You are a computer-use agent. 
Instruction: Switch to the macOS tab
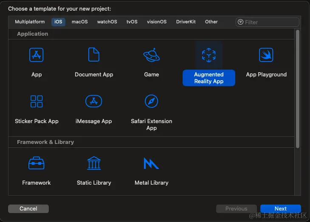tap(80, 22)
